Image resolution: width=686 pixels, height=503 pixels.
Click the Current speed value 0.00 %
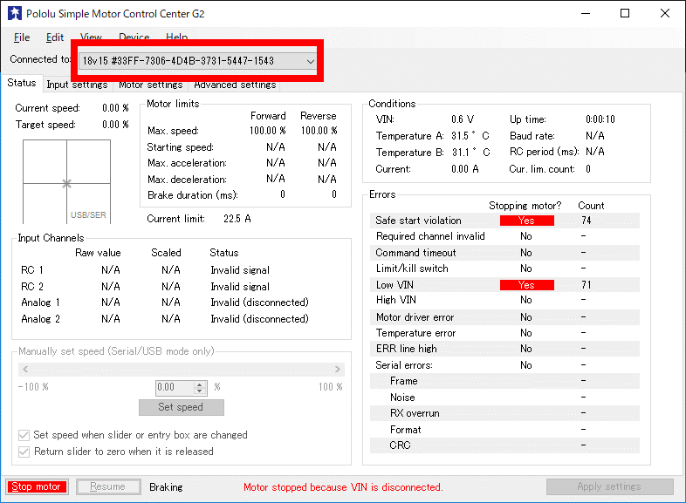click(115, 108)
